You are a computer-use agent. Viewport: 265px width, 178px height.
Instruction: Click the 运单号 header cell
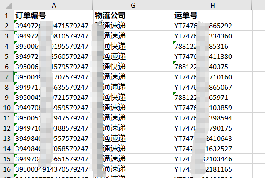[x=212, y=15]
